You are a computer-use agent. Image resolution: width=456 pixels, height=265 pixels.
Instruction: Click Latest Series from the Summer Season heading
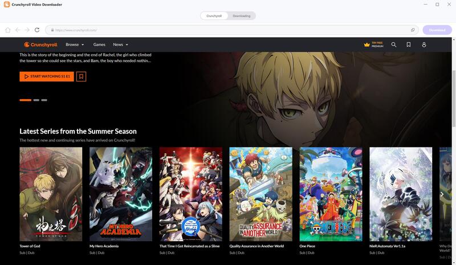(78, 131)
